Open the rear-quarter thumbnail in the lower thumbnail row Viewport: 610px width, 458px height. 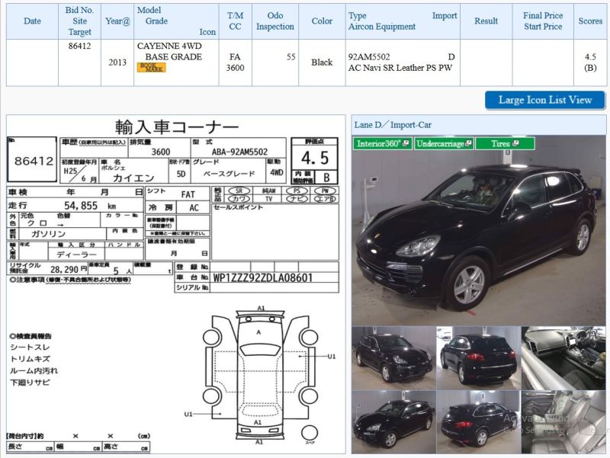click(x=479, y=422)
